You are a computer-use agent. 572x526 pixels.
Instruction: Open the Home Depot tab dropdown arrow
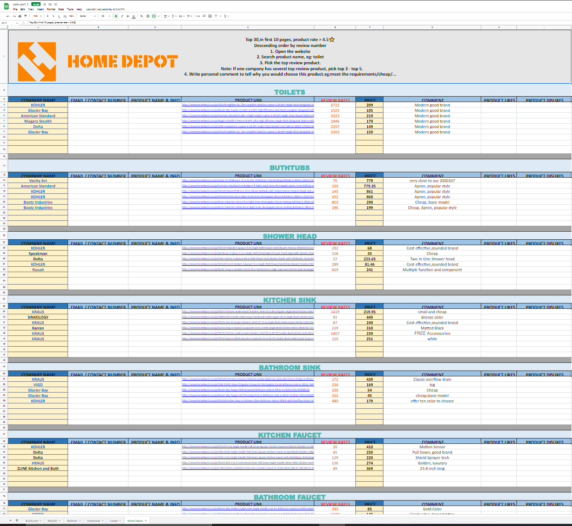pyautogui.click(x=145, y=521)
